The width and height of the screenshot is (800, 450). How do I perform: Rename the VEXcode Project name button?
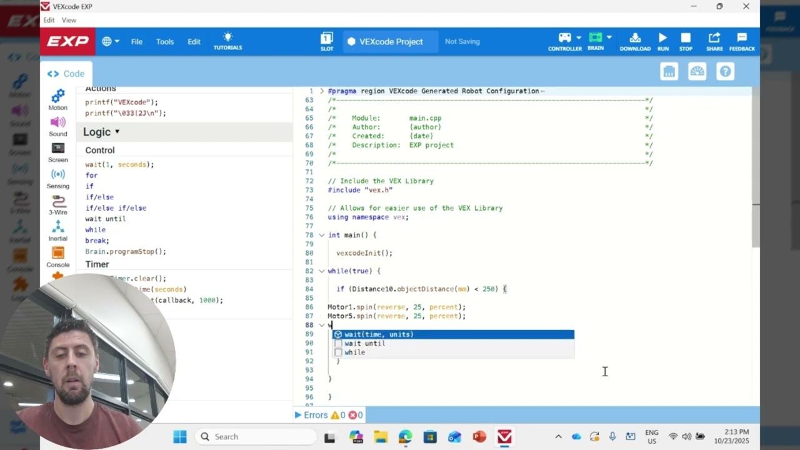click(391, 41)
